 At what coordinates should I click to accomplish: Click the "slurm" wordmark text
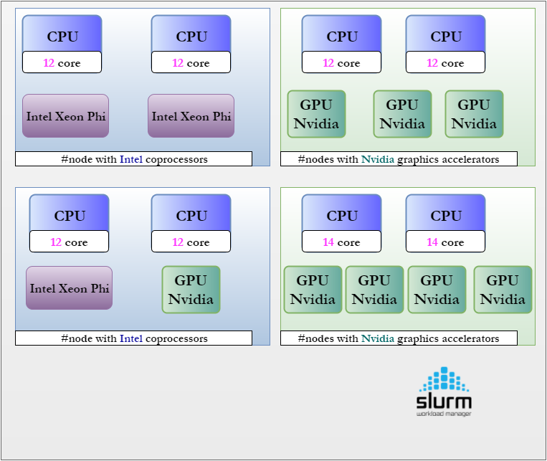(x=444, y=401)
